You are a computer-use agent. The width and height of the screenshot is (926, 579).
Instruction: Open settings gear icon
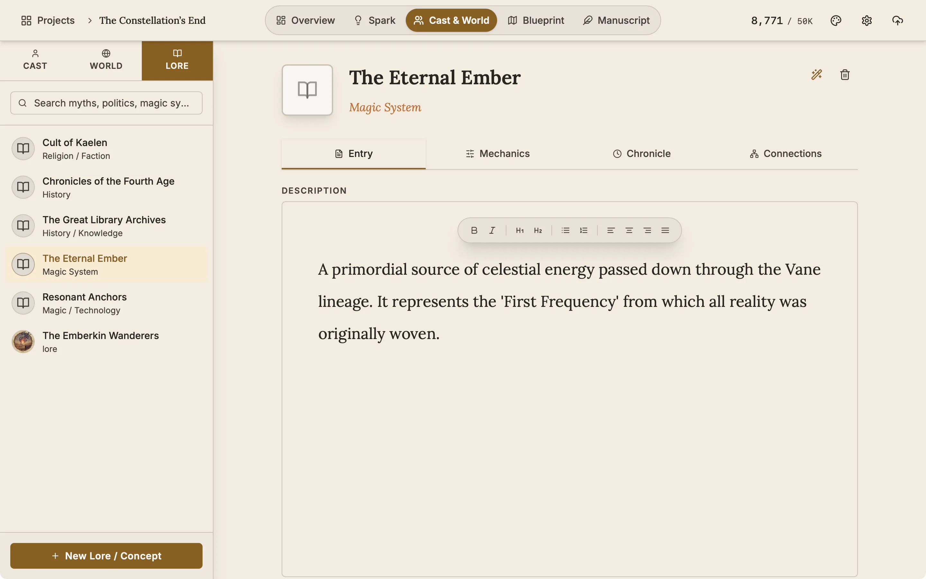pyautogui.click(x=867, y=20)
